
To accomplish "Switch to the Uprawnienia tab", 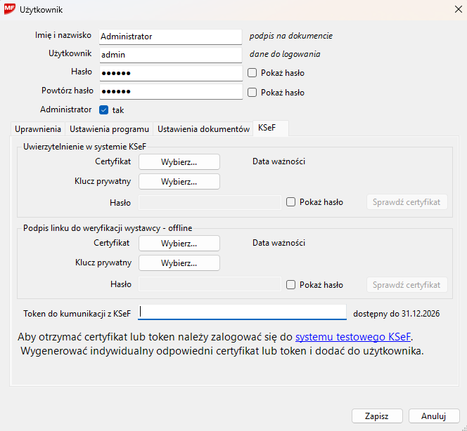I will pyautogui.click(x=36, y=129).
